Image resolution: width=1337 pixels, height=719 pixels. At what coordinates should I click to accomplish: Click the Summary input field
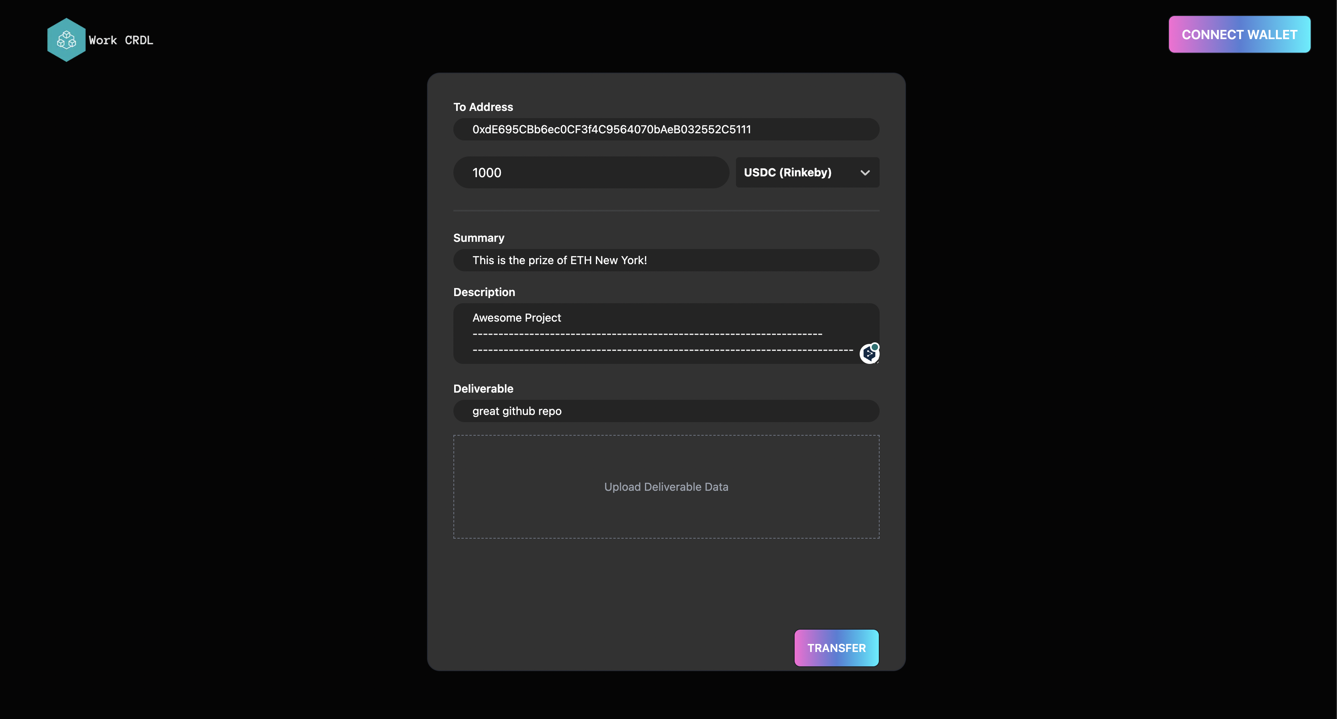666,260
